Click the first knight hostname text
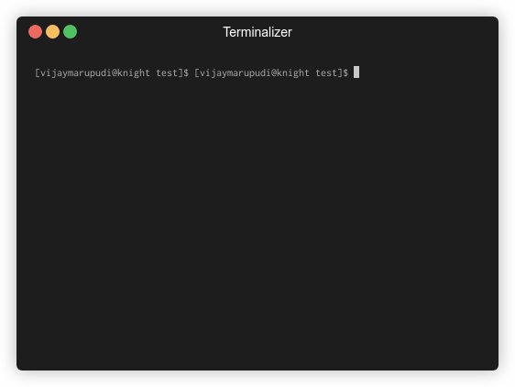This screenshot has height=387, width=515. [134, 73]
